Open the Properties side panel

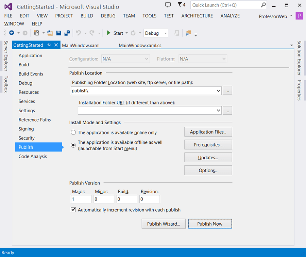coord(299,90)
